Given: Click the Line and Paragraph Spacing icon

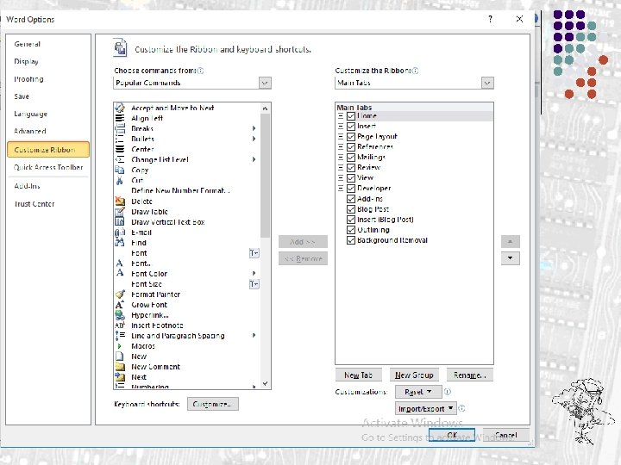Looking at the screenshot, I should 120,335.
